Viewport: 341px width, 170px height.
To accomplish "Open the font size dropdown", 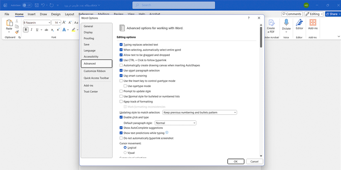I will (x=59, y=22).
